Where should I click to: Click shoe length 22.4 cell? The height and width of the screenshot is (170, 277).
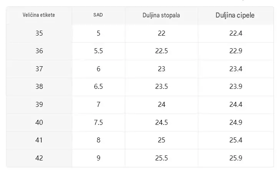[x=236, y=33]
